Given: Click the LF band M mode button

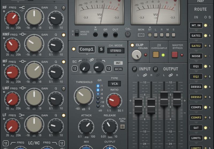Looking at the screenshot, I should click(x=4, y=119).
